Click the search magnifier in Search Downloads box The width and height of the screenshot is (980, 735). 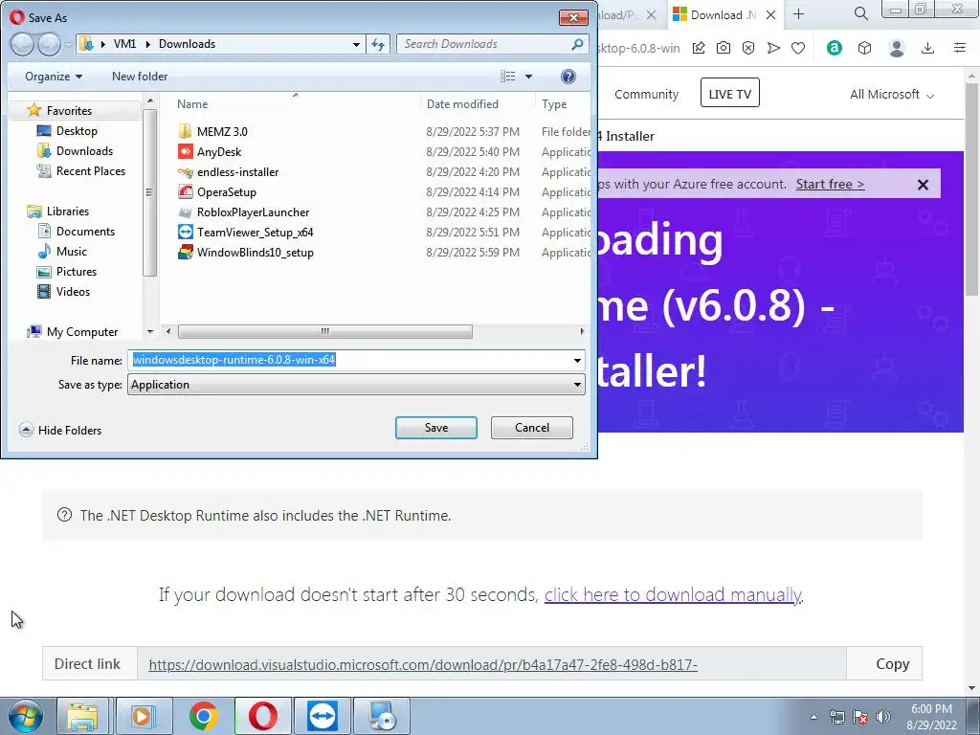[x=577, y=44]
